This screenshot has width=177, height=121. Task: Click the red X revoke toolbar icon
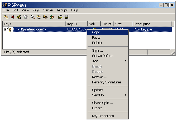pyautogui.click(x=13, y=17)
